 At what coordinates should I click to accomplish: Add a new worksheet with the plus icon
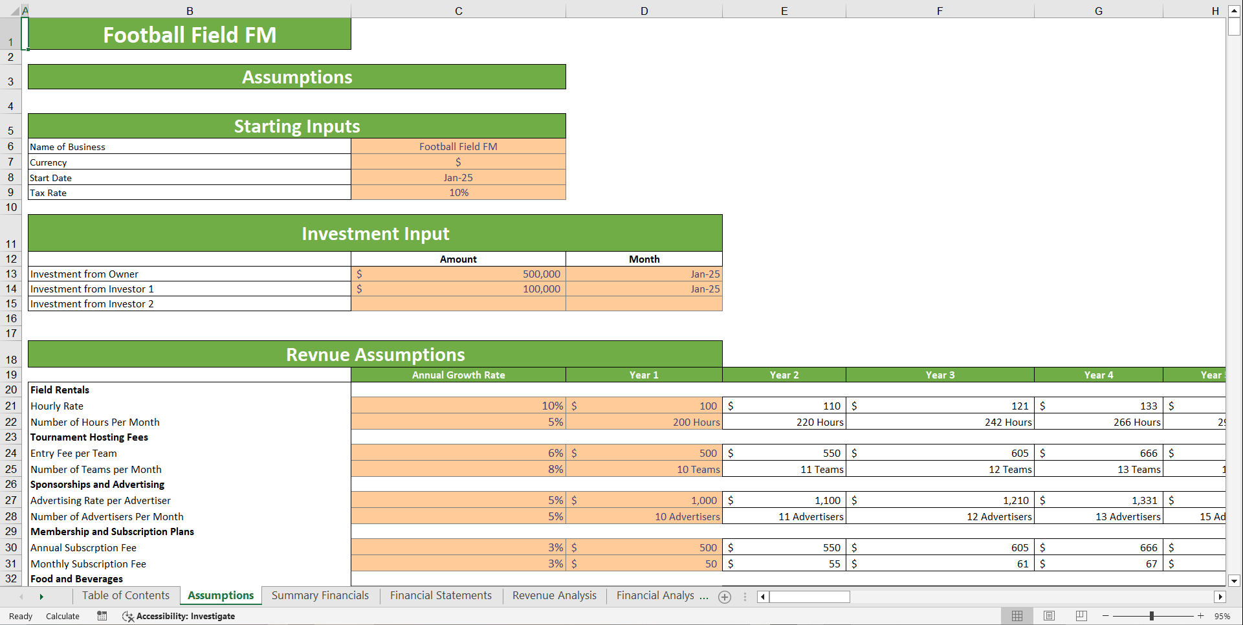click(724, 597)
